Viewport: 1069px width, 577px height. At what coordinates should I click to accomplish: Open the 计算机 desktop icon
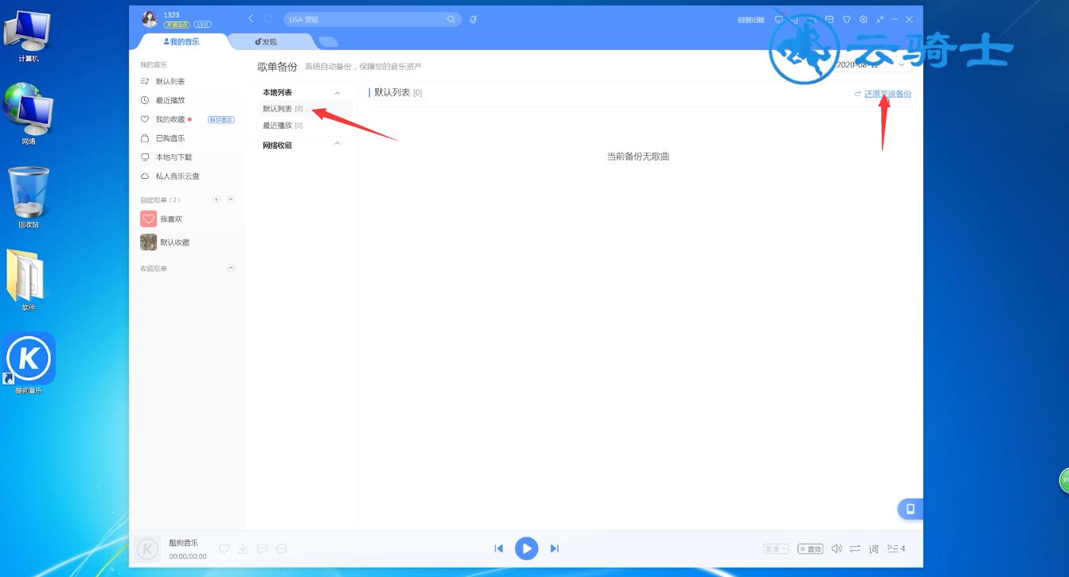(29, 36)
